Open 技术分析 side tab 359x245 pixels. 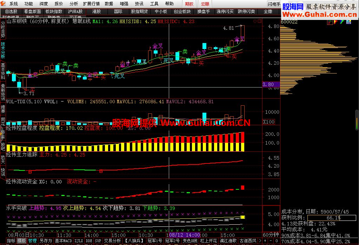pyautogui.click(x=3, y=50)
